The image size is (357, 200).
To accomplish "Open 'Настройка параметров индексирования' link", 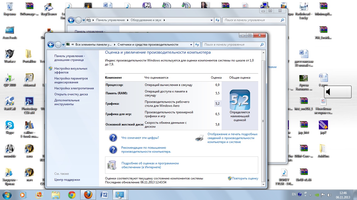I will pyautogui.click(x=71, y=80).
